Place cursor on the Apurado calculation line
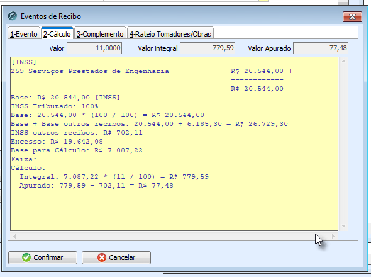371x277 pixels. coord(96,185)
